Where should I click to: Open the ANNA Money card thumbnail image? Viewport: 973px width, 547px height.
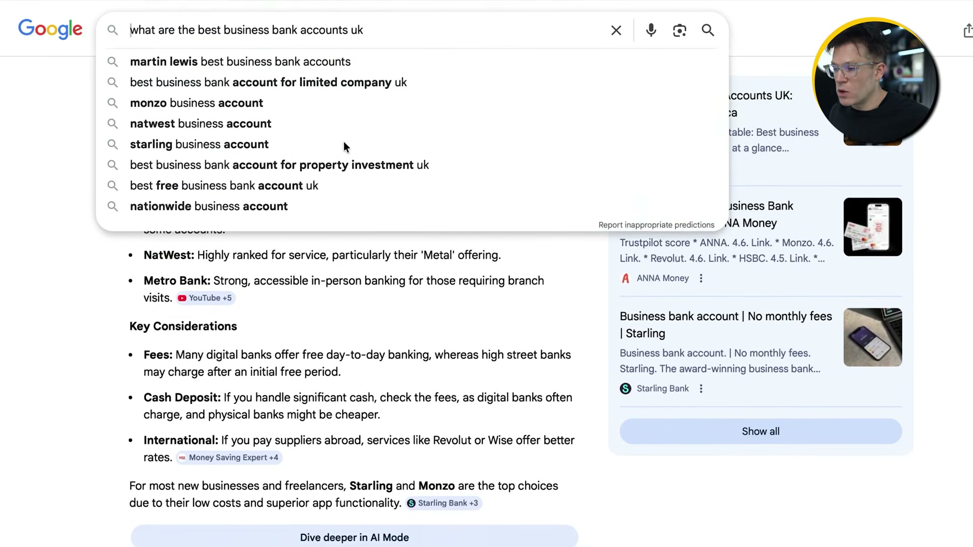tap(873, 227)
